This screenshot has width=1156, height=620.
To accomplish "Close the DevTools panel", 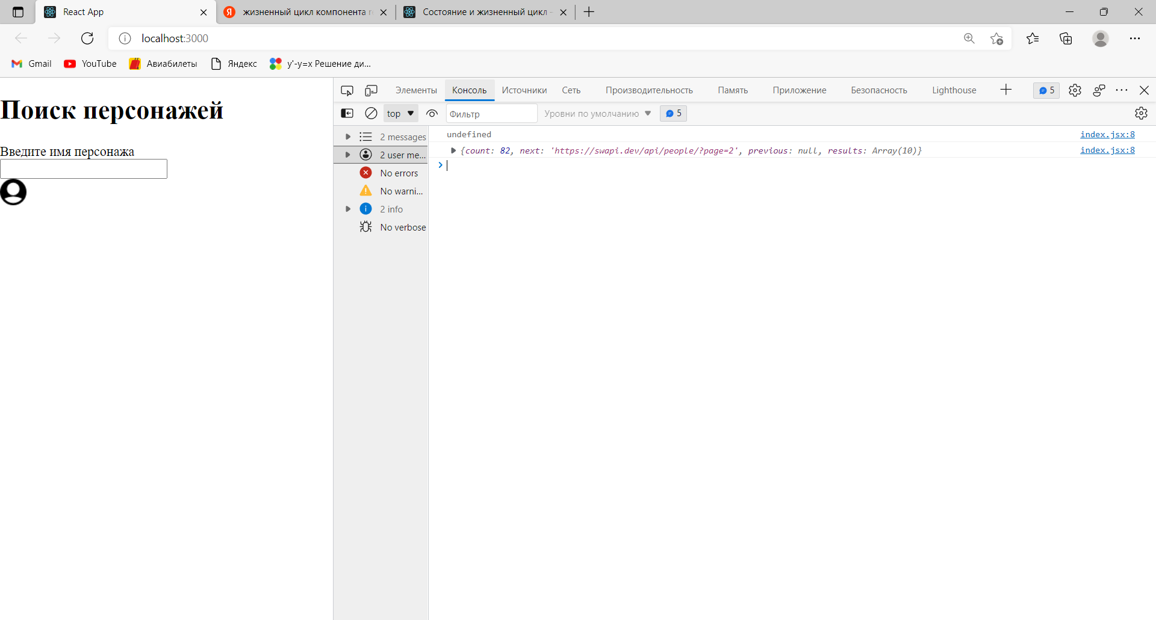I will pos(1145,90).
